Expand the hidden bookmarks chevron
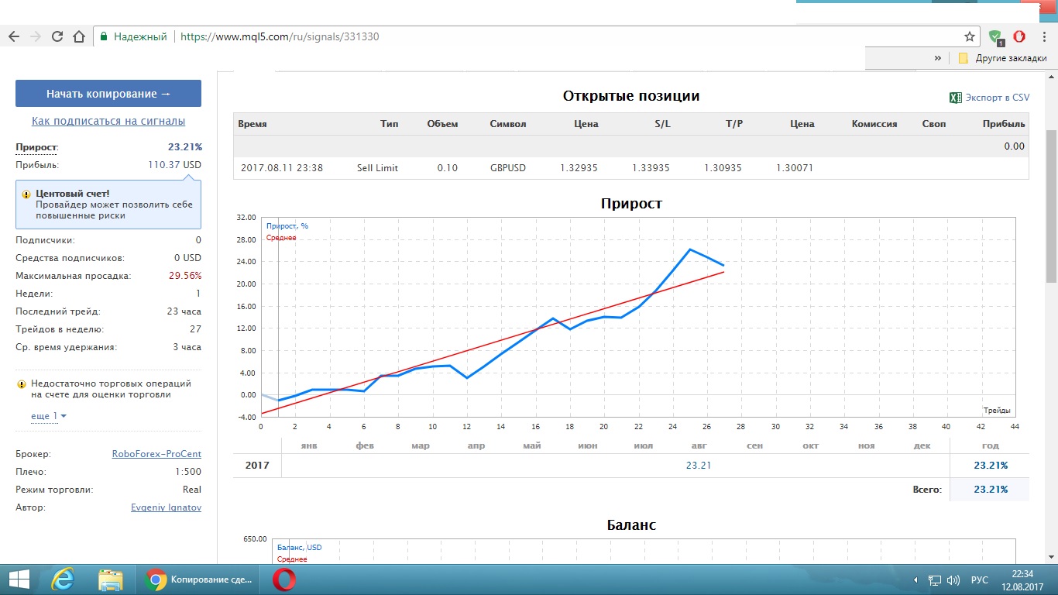This screenshot has height=595, width=1058. click(938, 58)
